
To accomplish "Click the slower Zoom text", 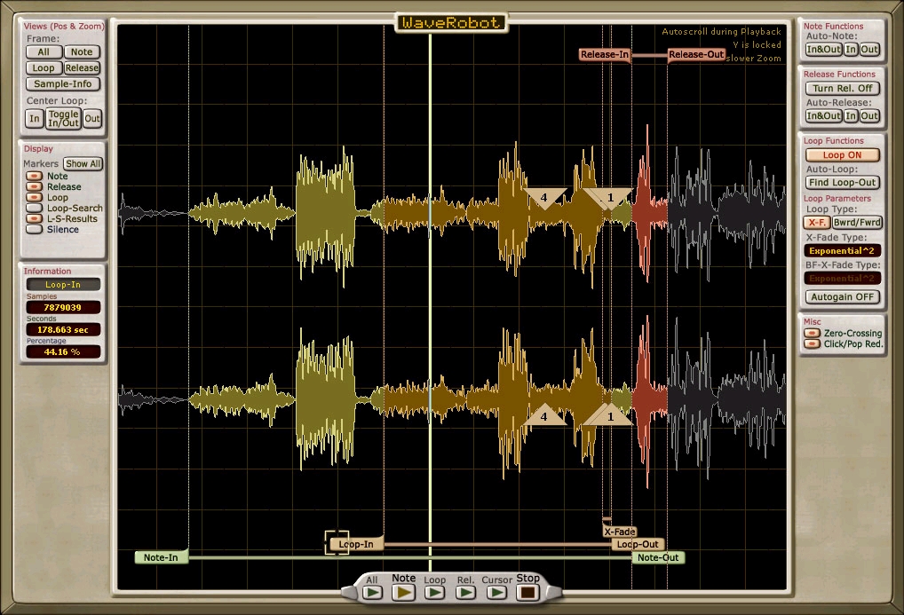I will [754, 59].
